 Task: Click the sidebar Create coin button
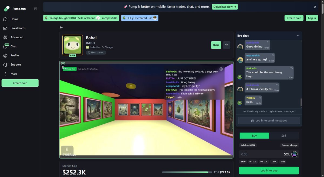point(20,83)
